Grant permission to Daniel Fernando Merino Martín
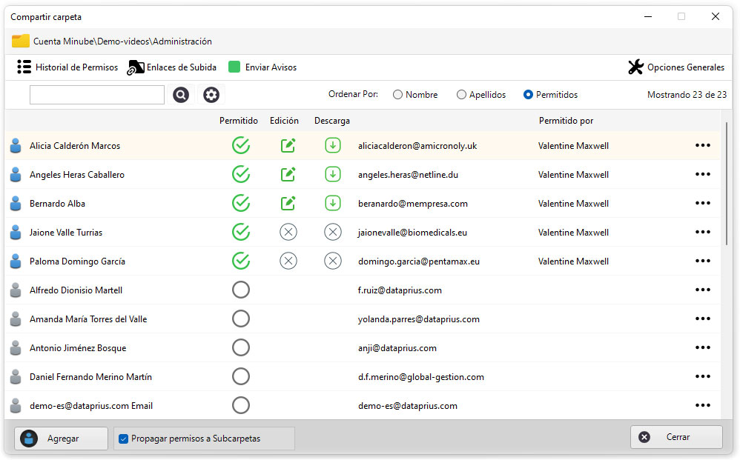This screenshot has width=740, height=460. [x=241, y=376]
